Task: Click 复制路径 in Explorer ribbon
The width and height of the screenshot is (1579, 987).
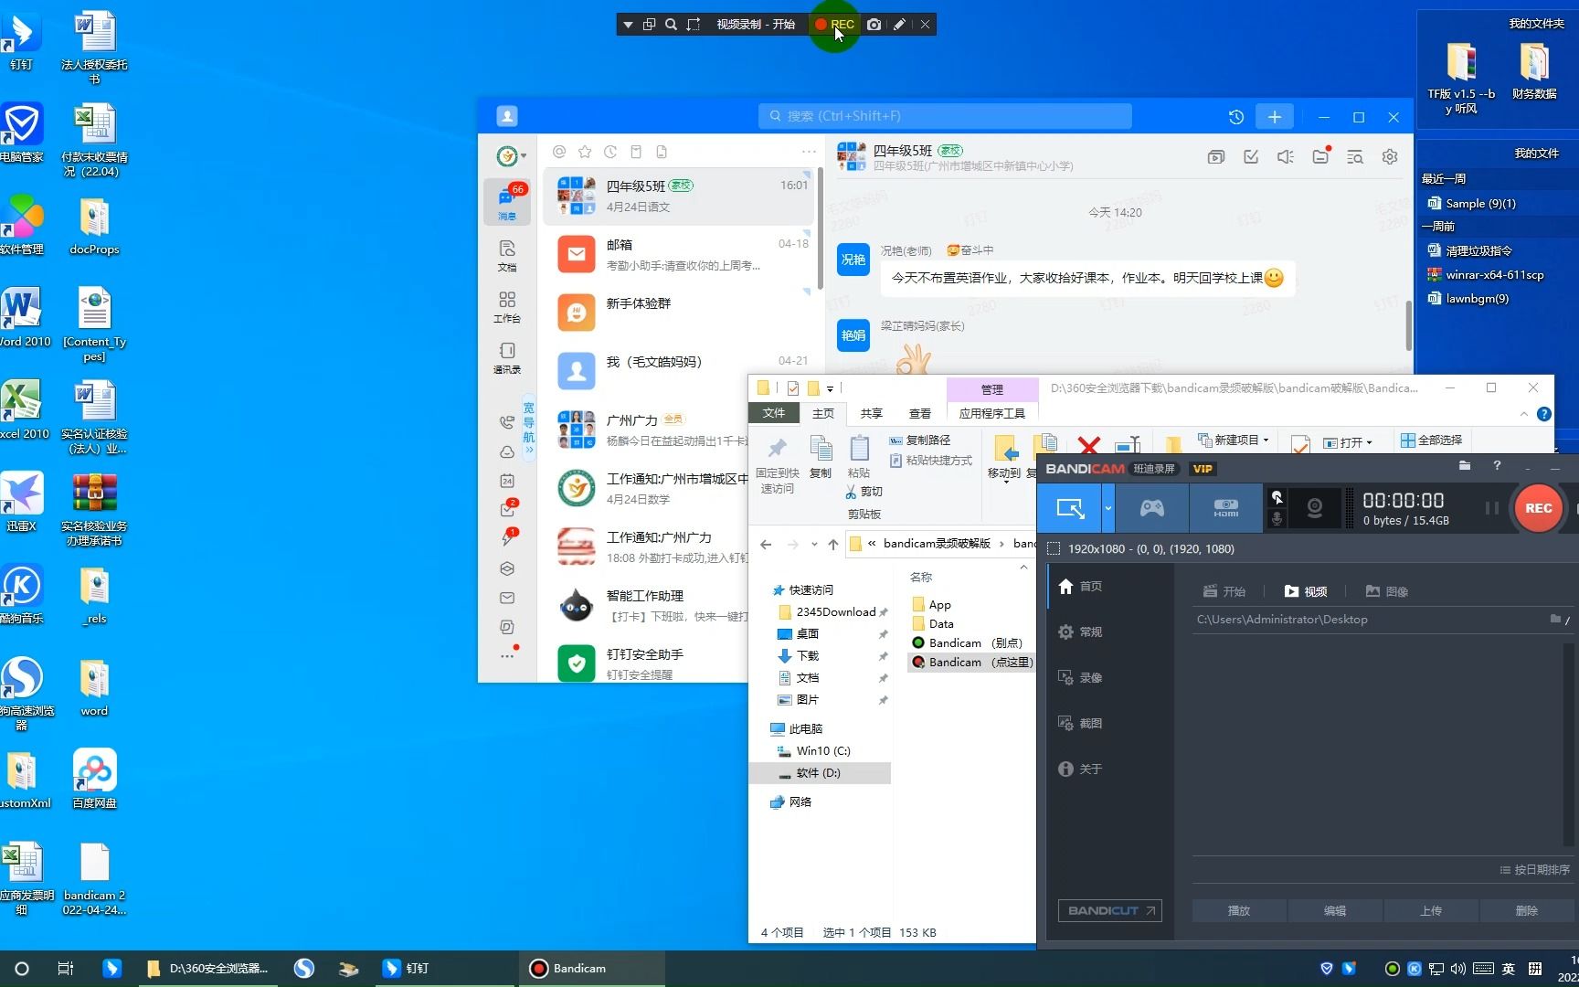Action: [x=920, y=440]
